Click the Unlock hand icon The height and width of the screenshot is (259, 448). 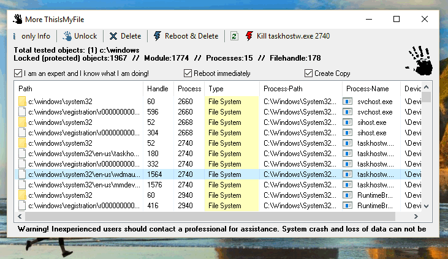coord(67,36)
